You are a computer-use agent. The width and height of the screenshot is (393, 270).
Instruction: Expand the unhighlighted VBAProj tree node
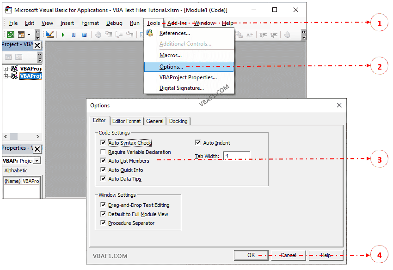[6, 69]
